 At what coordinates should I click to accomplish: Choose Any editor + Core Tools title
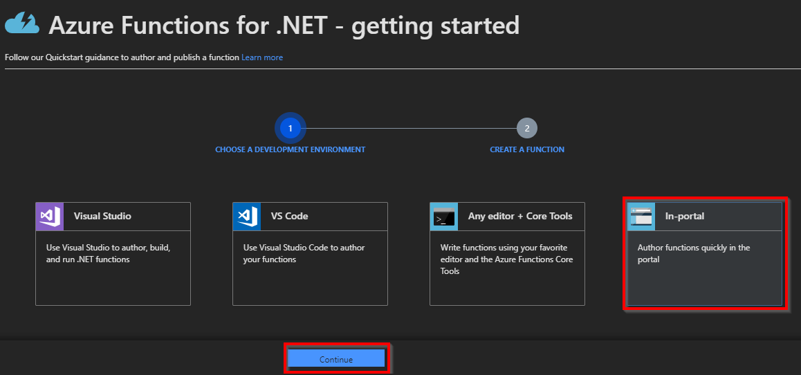coord(520,217)
